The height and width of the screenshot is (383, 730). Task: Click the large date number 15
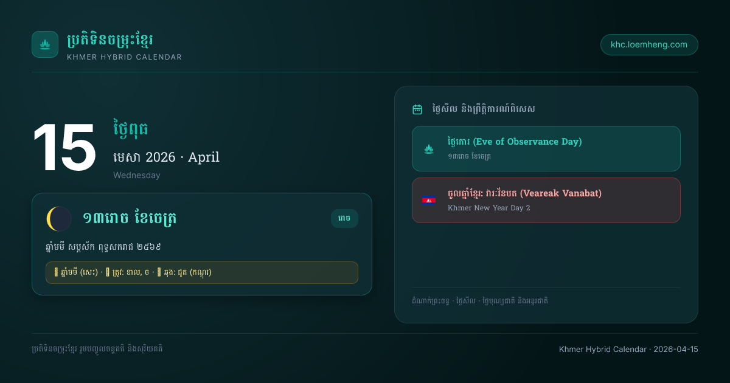coord(64,148)
